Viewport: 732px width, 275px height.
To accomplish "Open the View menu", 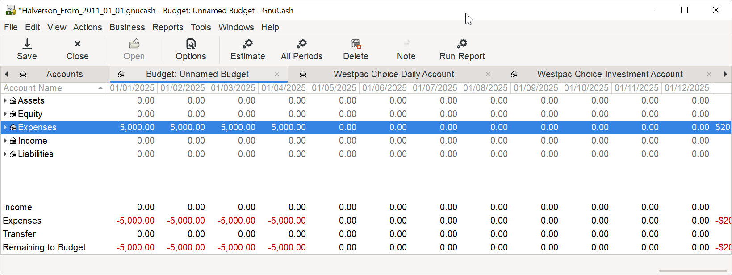I will coord(57,27).
